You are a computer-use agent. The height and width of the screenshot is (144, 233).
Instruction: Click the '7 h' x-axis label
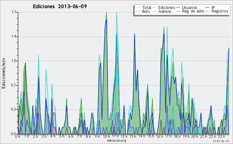(x=79, y=137)
